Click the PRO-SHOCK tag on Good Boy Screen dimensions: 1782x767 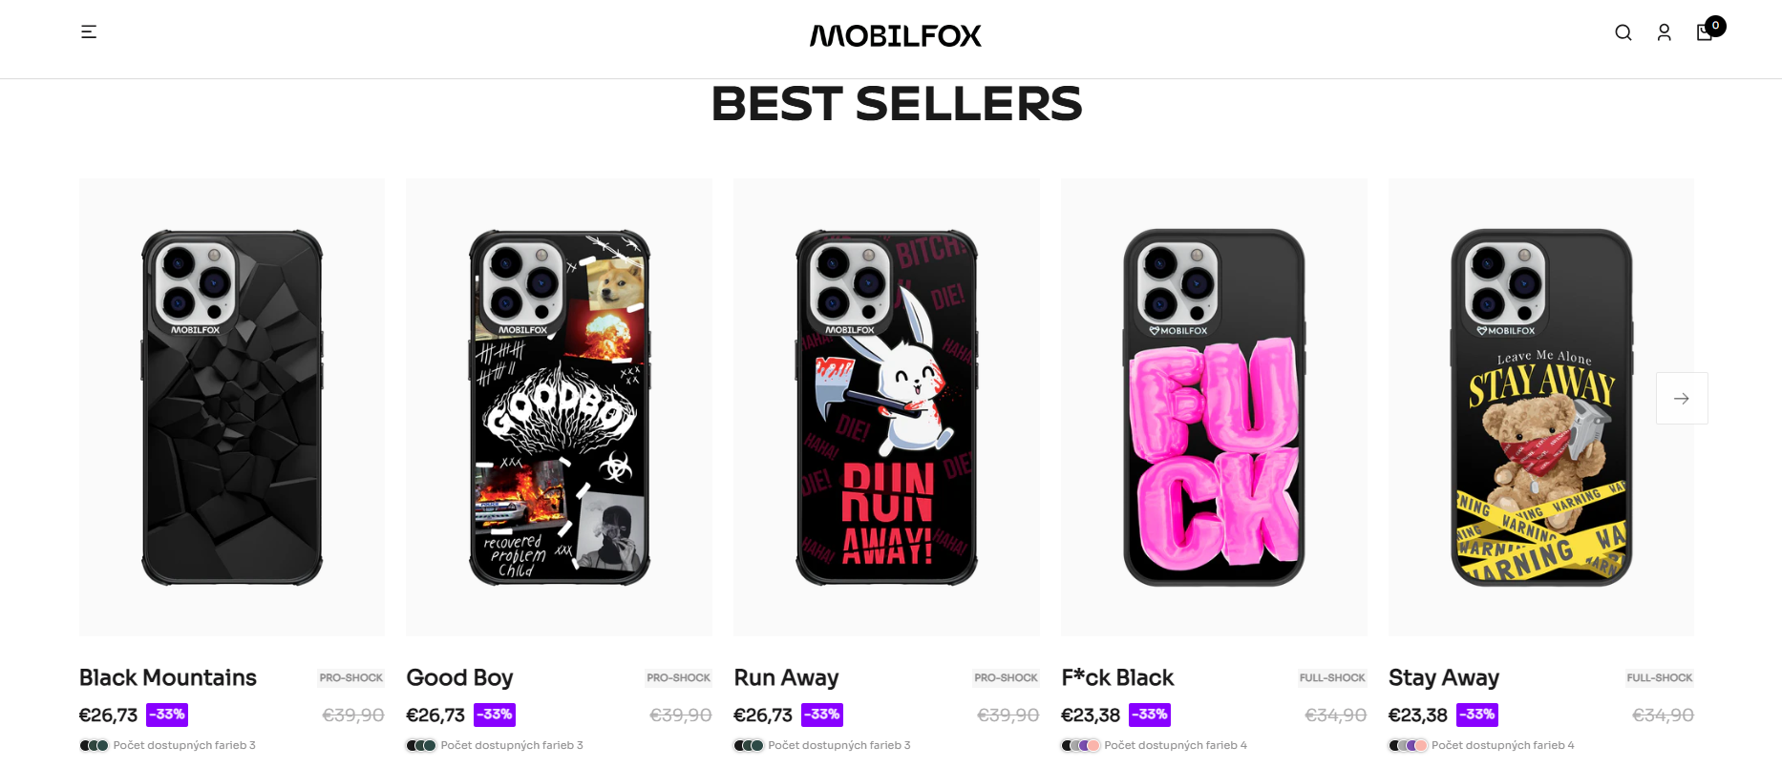tap(678, 677)
